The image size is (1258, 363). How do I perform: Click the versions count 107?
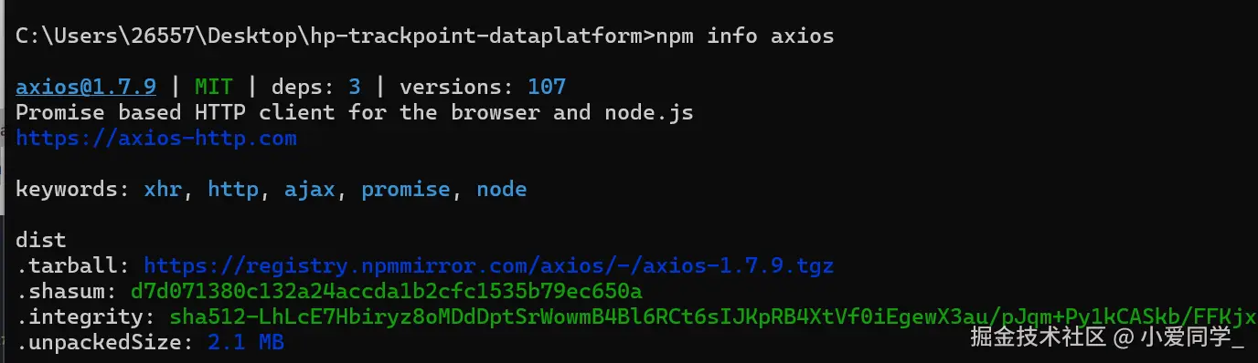pos(547,88)
